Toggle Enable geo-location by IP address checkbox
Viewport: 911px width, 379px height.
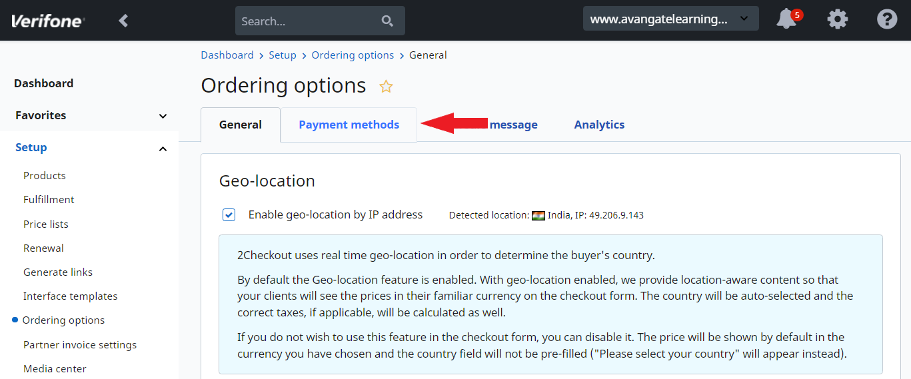(x=229, y=214)
